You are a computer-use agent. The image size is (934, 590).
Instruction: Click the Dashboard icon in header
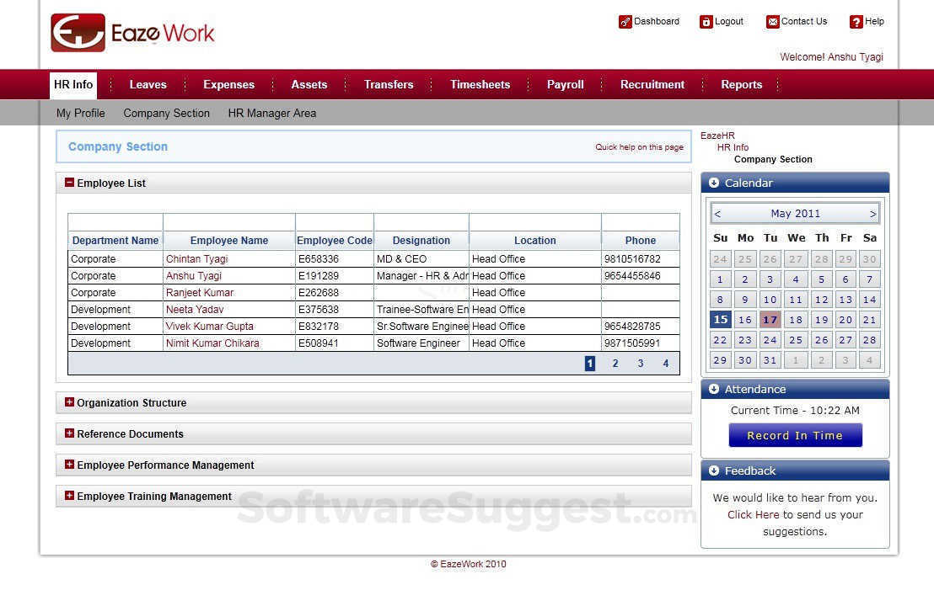click(x=625, y=22)
